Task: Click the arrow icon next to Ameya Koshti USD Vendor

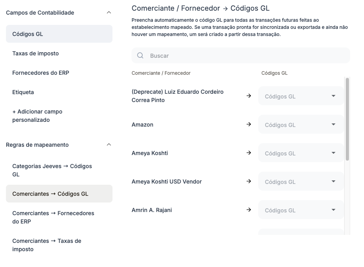Action: [249, 181]
